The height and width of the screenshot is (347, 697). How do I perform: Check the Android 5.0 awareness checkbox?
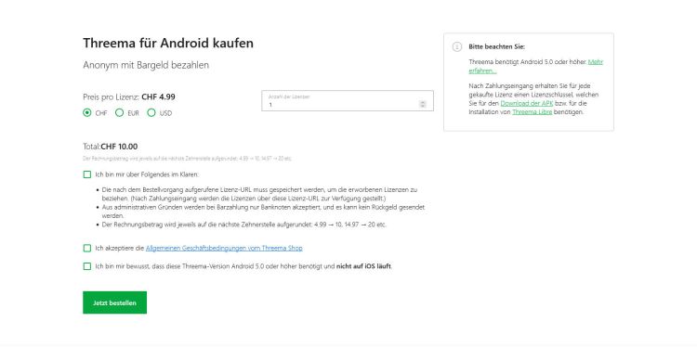pyautogui.click(x=87, y=266)
